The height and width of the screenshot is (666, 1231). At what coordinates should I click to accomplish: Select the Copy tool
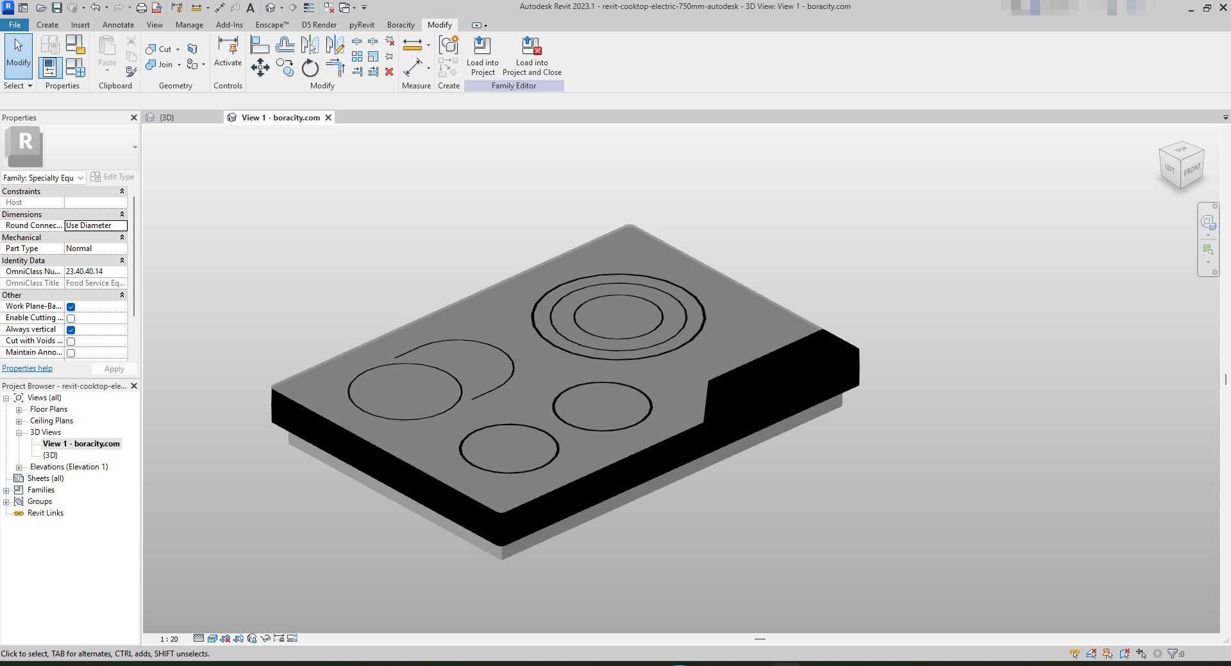pos(285,67)
